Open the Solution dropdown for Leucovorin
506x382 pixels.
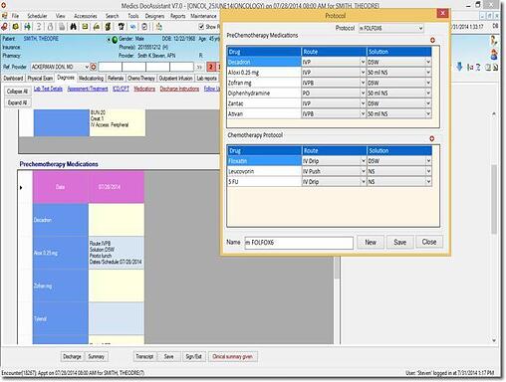click(399, 171)
